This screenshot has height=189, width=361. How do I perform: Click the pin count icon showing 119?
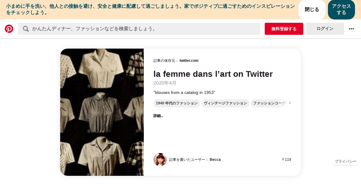pos(283,160)
